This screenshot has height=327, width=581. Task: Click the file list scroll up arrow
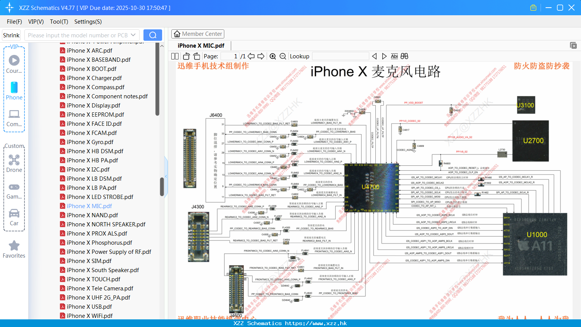162,46
